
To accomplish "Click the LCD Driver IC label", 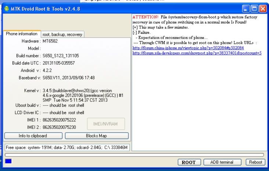I will pos(28,113).
